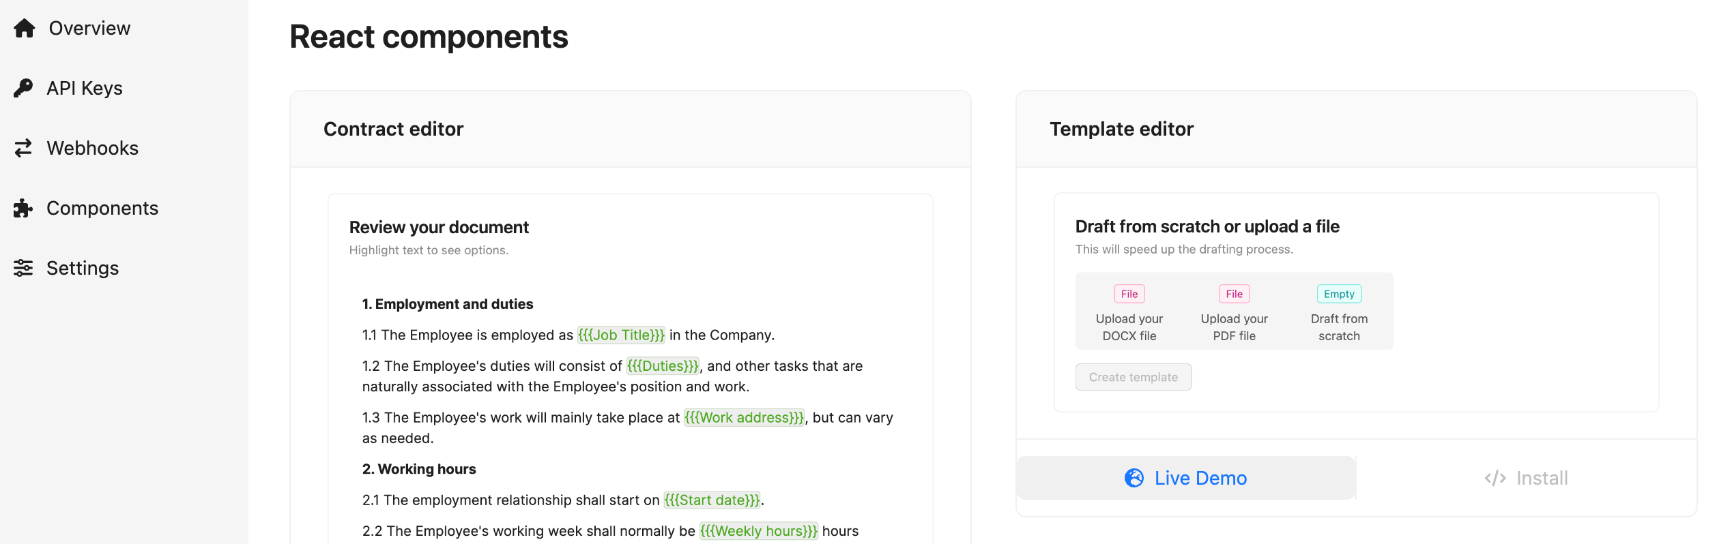Click the {{{Start date}}} placeholder

pos(712,500)
